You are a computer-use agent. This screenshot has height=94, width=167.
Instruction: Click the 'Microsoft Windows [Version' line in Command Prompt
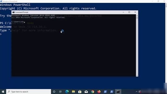(33, 15)
